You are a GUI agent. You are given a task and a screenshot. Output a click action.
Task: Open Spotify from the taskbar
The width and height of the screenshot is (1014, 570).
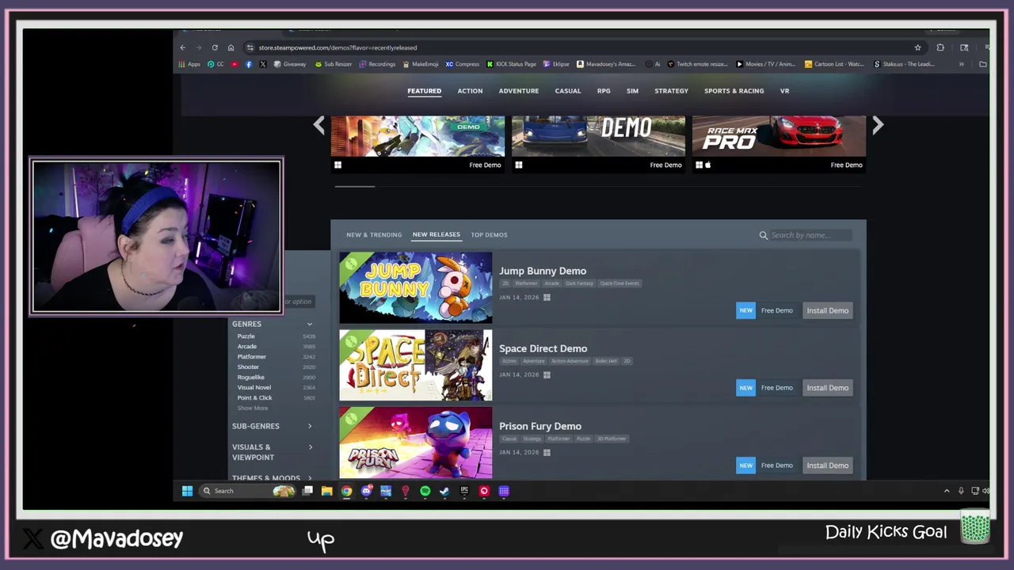(425, 491)
